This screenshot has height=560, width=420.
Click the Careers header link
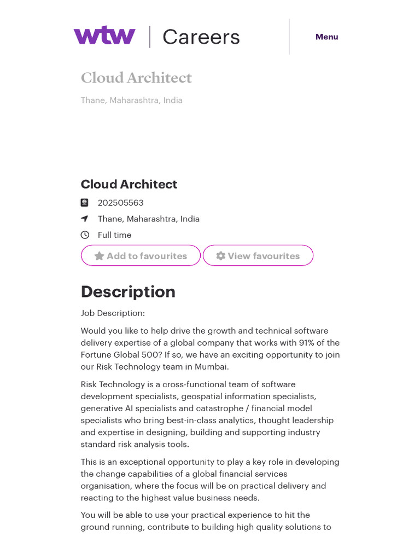[x=201, y=37]
